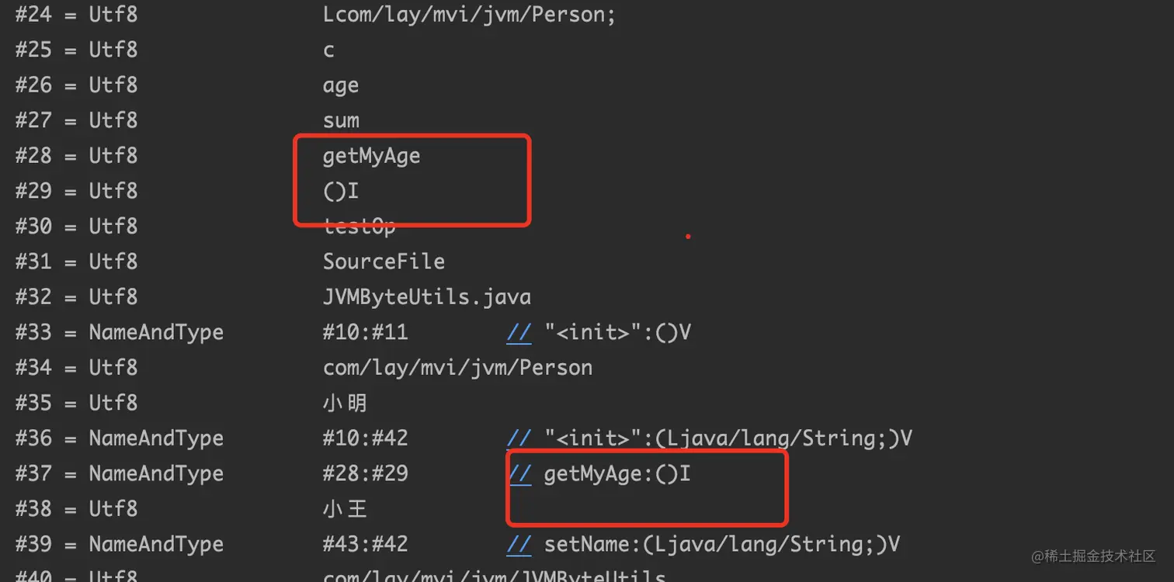Screen dimensions: 1174x582
Task: Select the age constant on line #26
Action: [341, 85]
